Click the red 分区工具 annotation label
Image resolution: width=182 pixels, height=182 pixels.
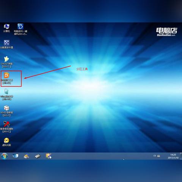click(x=82, y=69)
